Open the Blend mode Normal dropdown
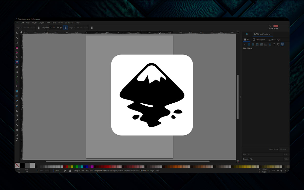 pyautogui.click(x=284, y=149)
